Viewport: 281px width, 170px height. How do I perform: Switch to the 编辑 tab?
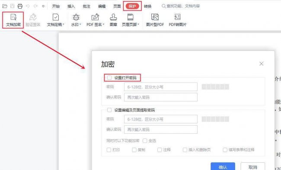(102, 6)
